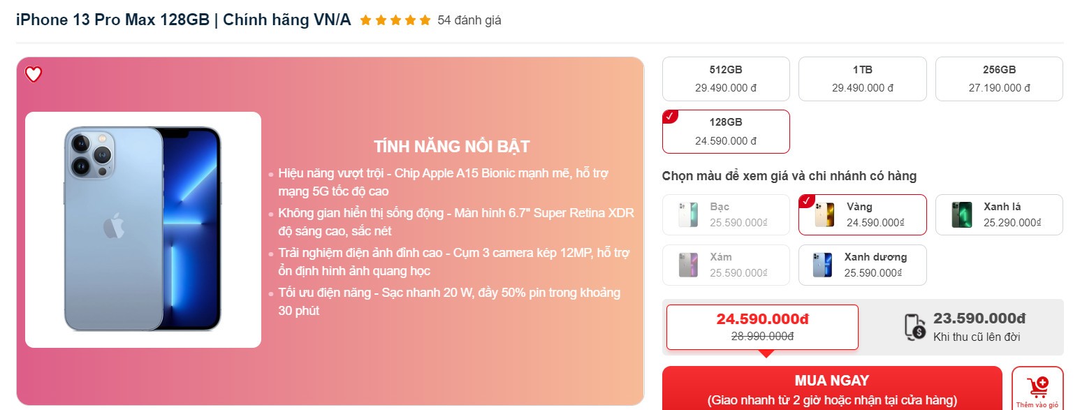Click the trade-in phone dollar icon
The width and height of the screenshot is (1080, 410).
pos(915,326)
